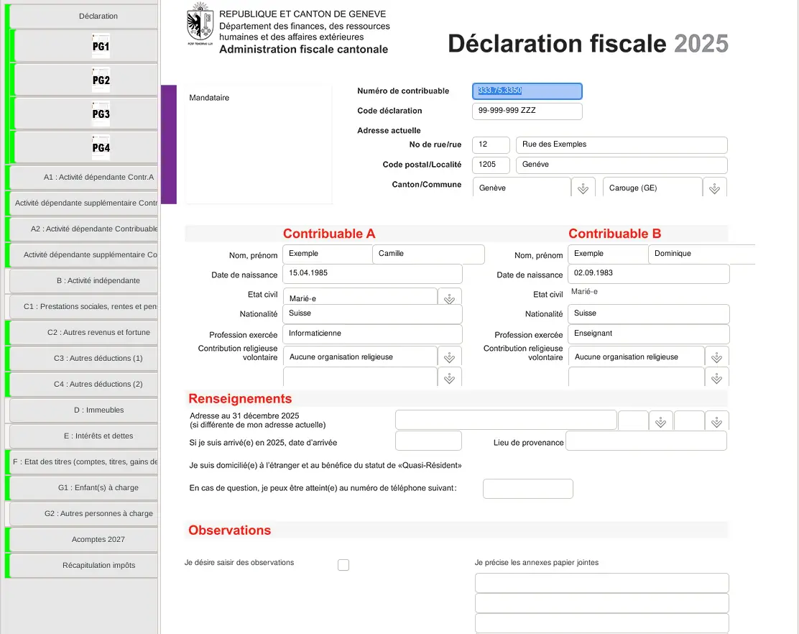Image resolution: width=799 pixels, height=634 pixels.
Task: Click the telephone number field
Action: (528, 489)
